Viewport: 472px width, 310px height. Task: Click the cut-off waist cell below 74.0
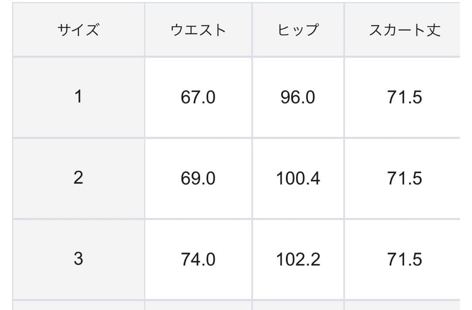click(198, 306)
